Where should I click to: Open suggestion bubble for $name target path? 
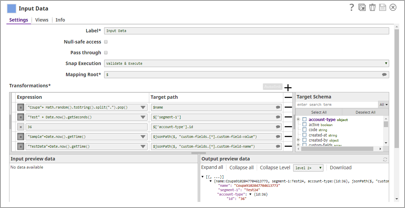[x=278, y=107]
